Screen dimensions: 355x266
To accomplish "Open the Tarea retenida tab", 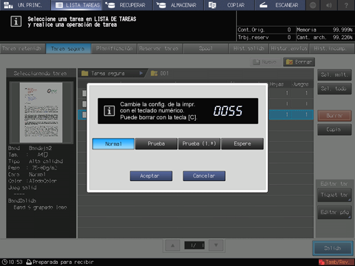I will pos(23,49).
